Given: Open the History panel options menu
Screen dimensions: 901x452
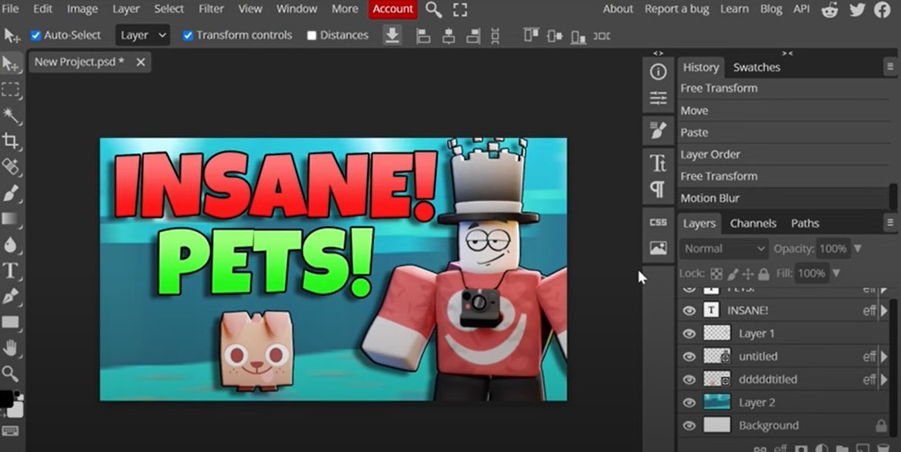Looking at the screenshot, I should 890,67.
